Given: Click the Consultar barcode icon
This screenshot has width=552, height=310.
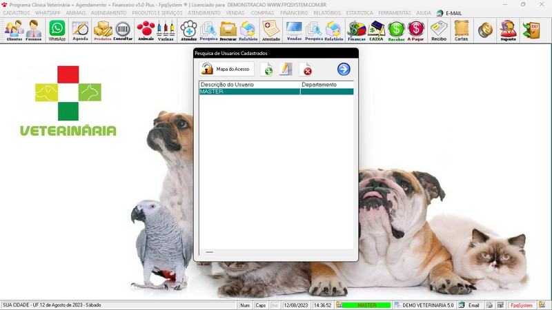Looking at the screenshot, I should point(123,30).
